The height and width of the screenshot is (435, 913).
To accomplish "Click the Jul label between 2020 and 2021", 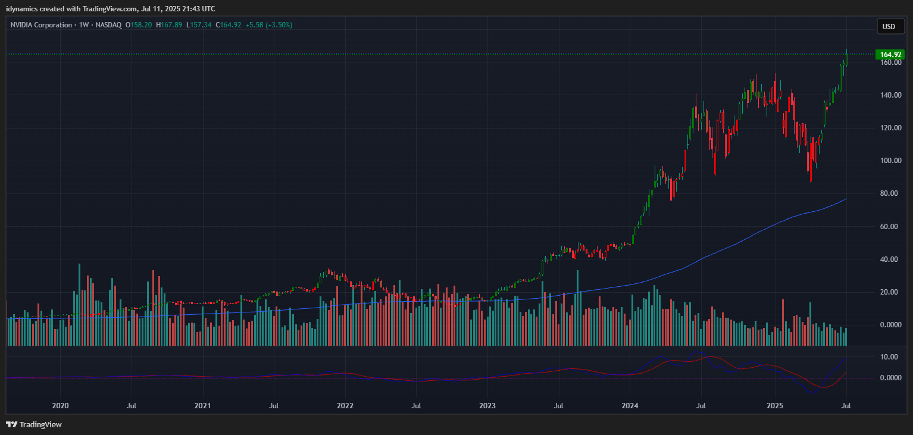I will [132, 406].
